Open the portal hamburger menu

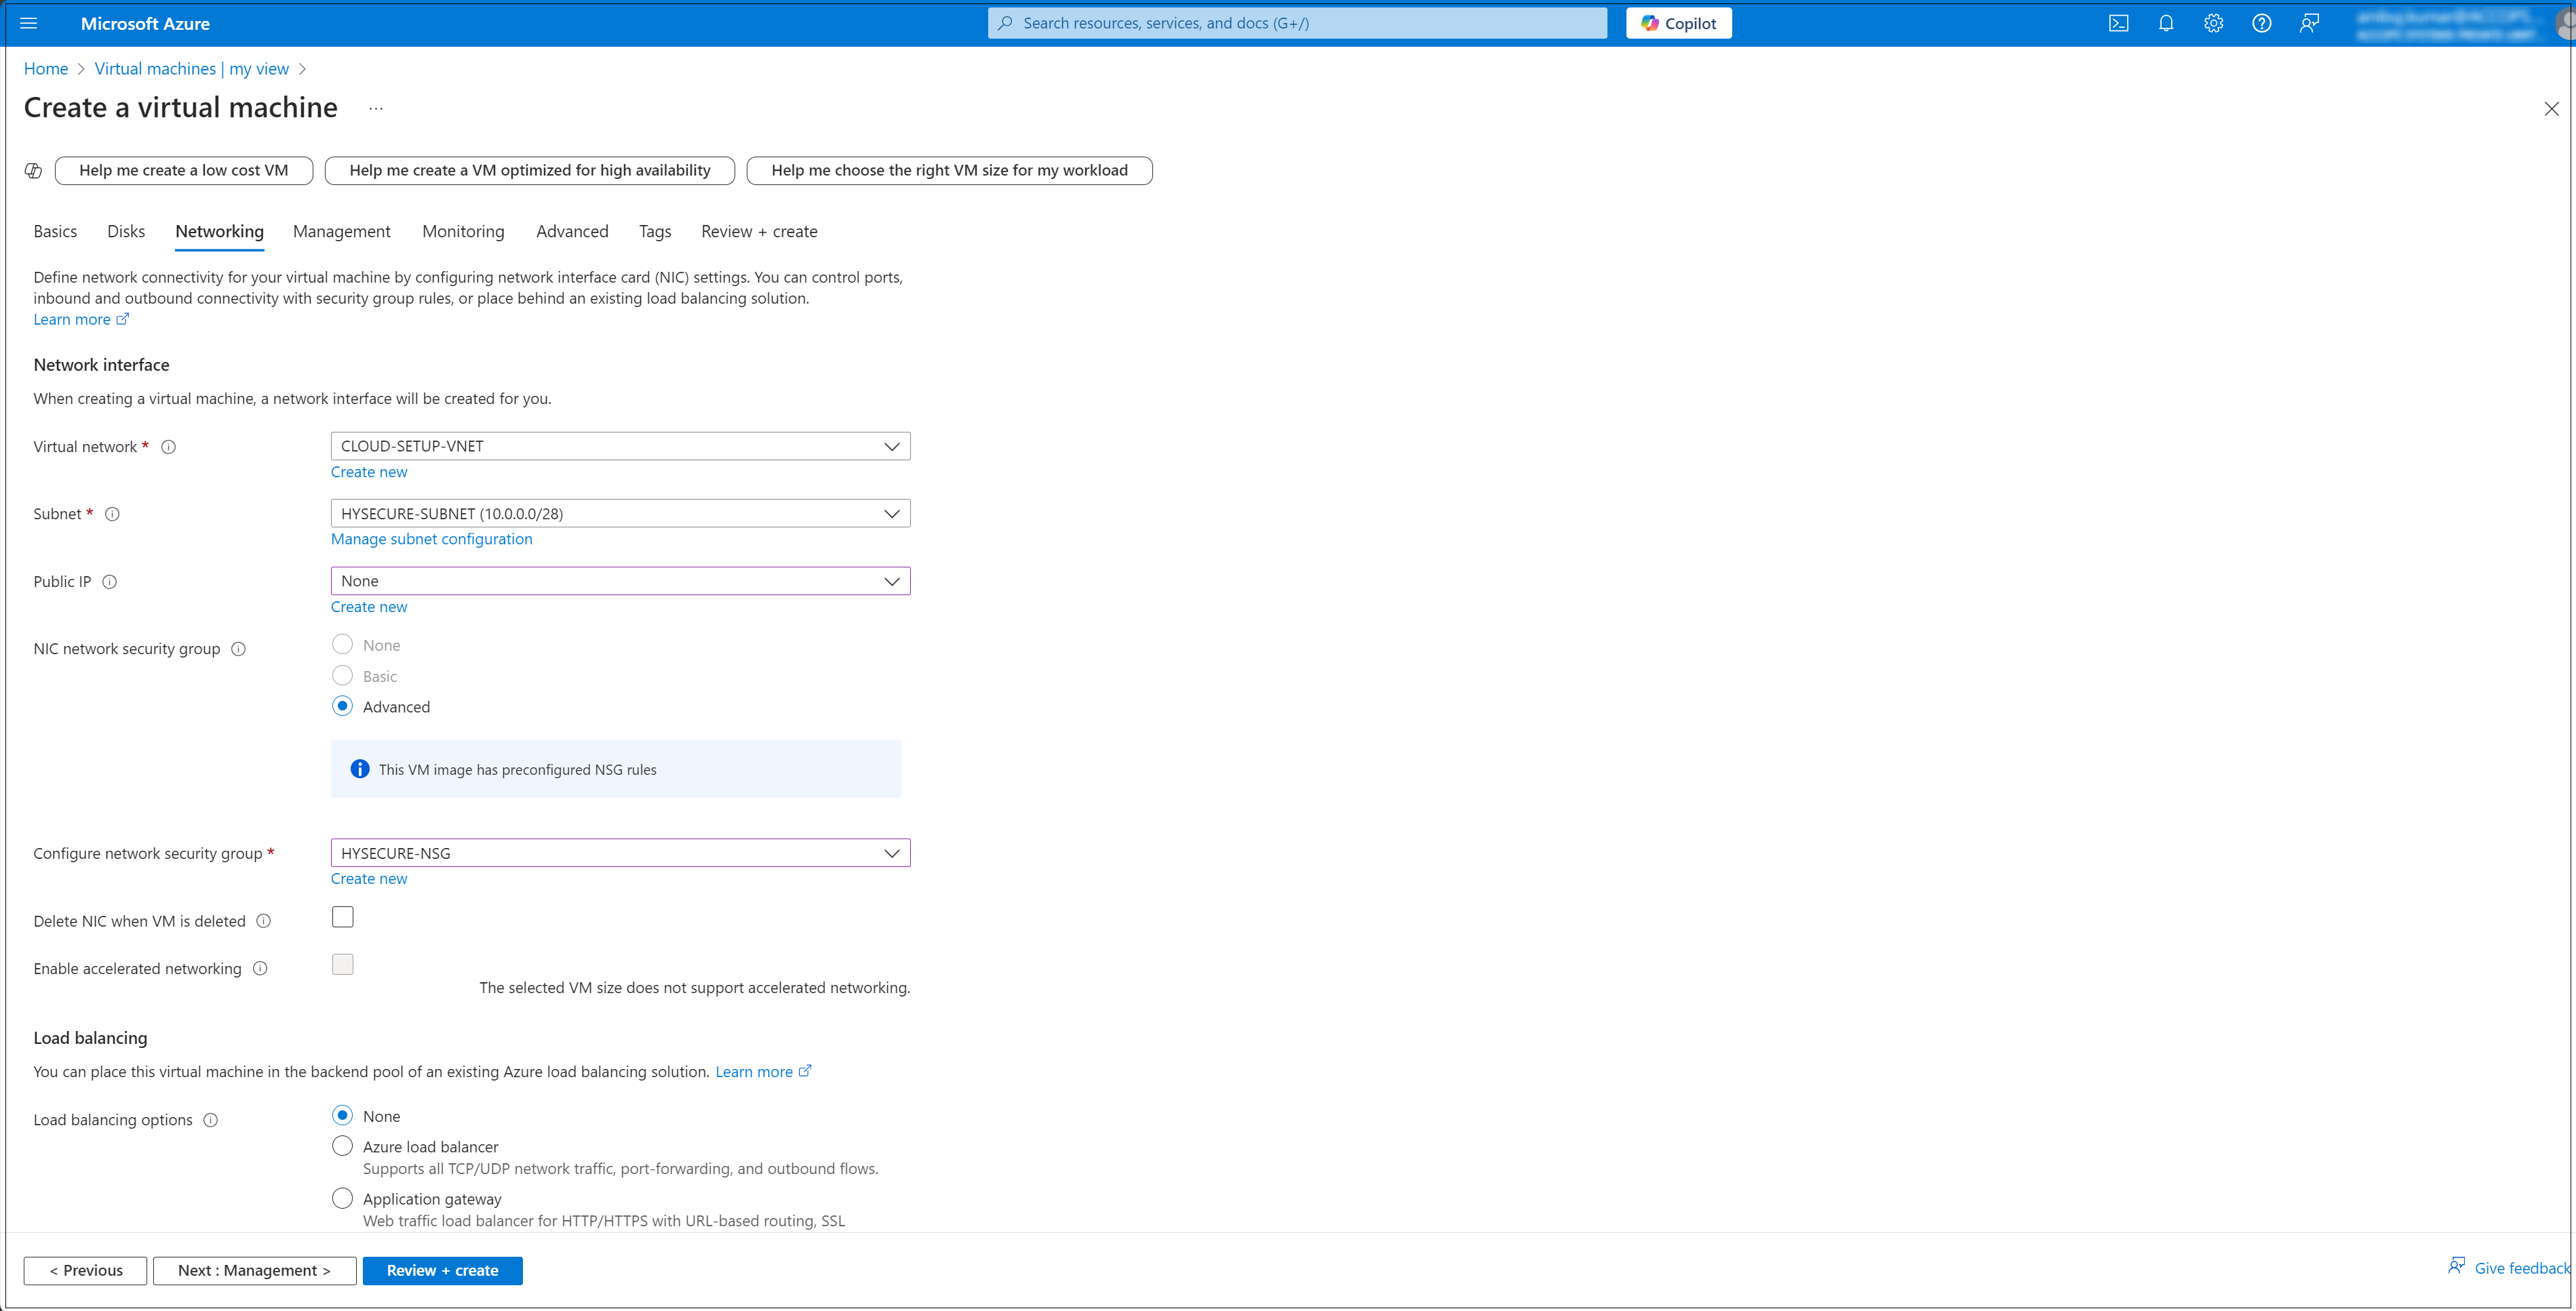point(29,23)
